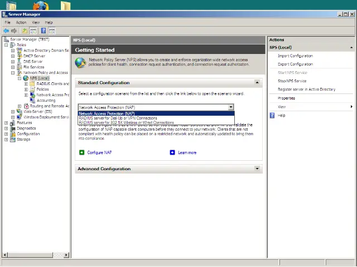The image size is (357, 267).
Task: Select Server Manager (TEST) root node
Action: pyautogui.click(x=30, y=39)
